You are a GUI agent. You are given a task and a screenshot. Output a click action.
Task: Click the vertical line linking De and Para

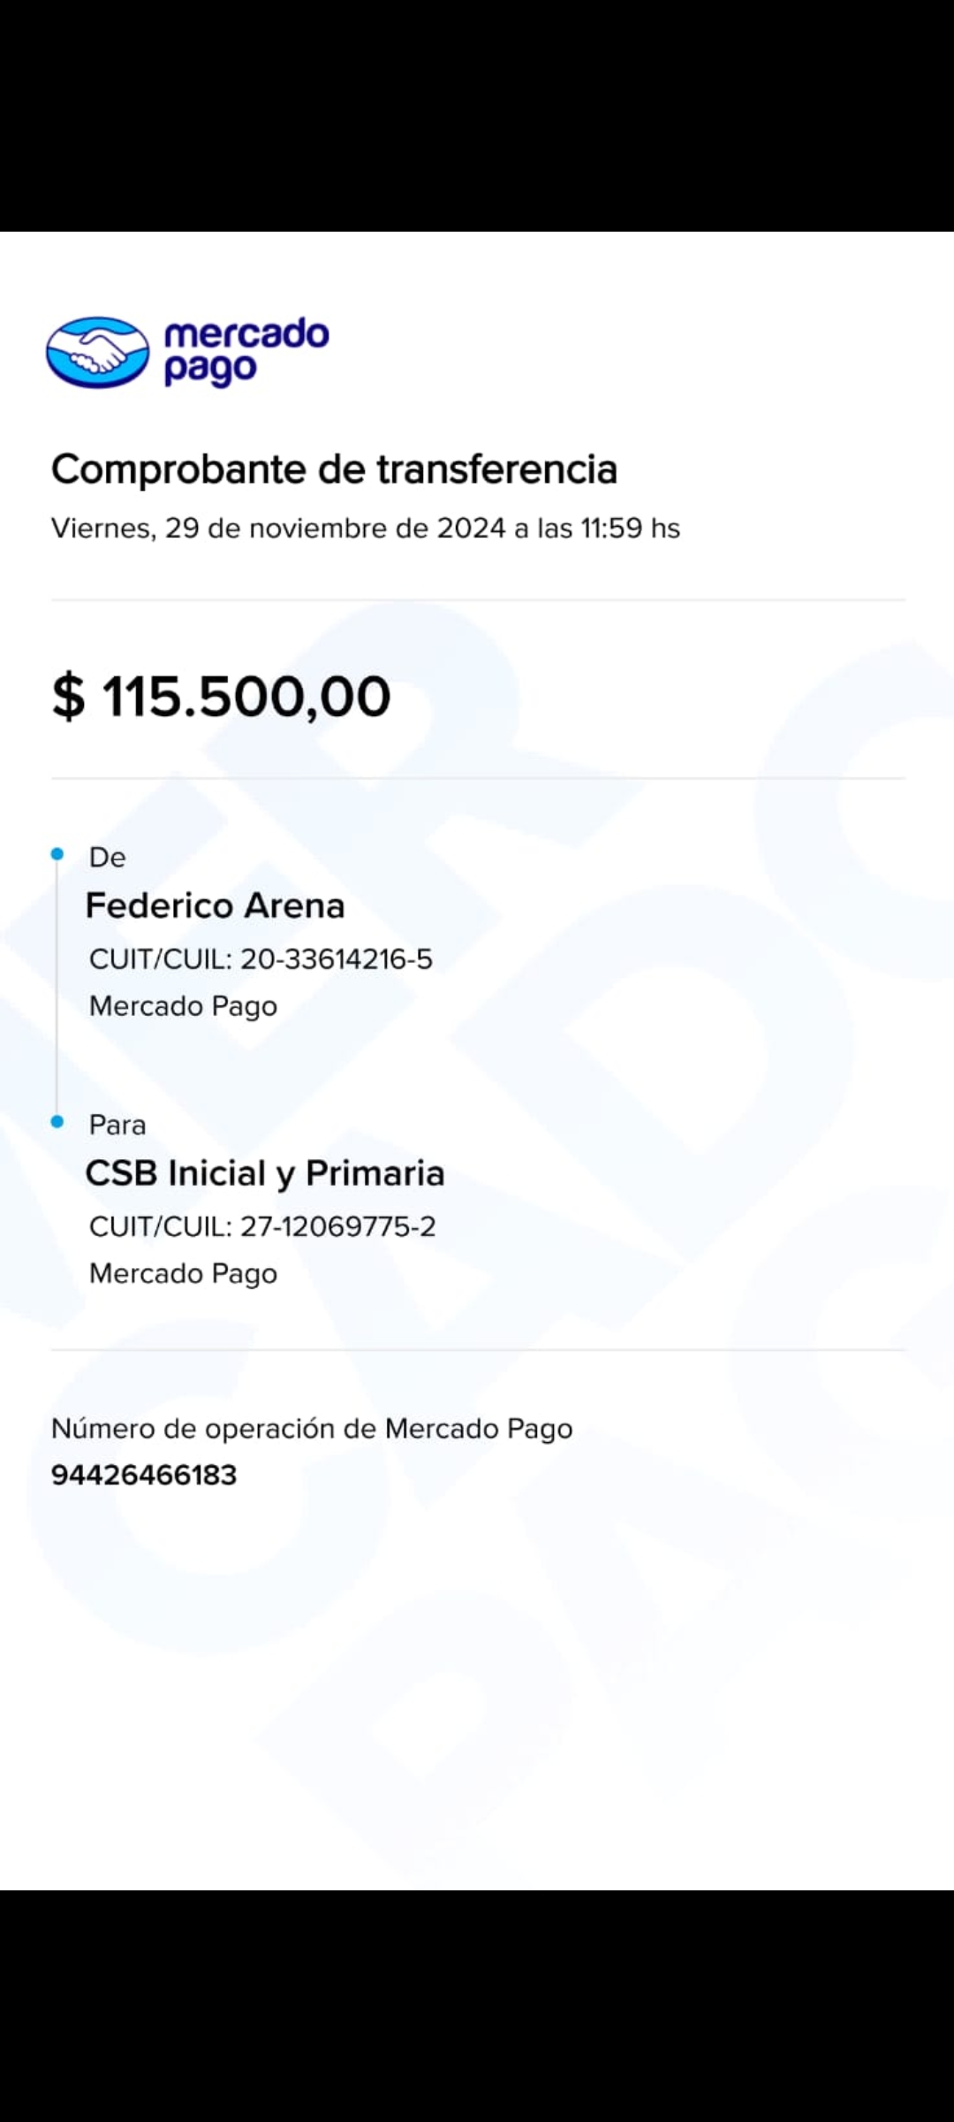[57, 988]
